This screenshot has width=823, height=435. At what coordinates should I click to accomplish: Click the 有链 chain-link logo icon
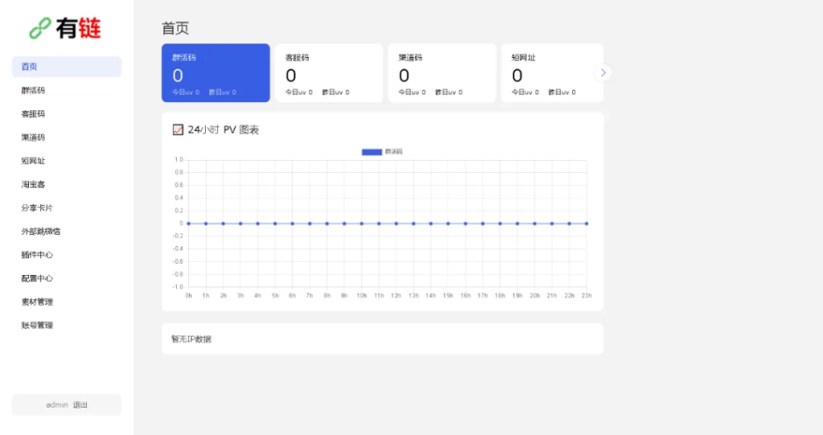pyautogui.click(x=40, y=29)
